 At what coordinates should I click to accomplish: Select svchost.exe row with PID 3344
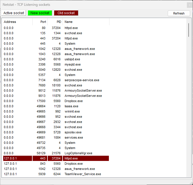click(x=56, y=127)
